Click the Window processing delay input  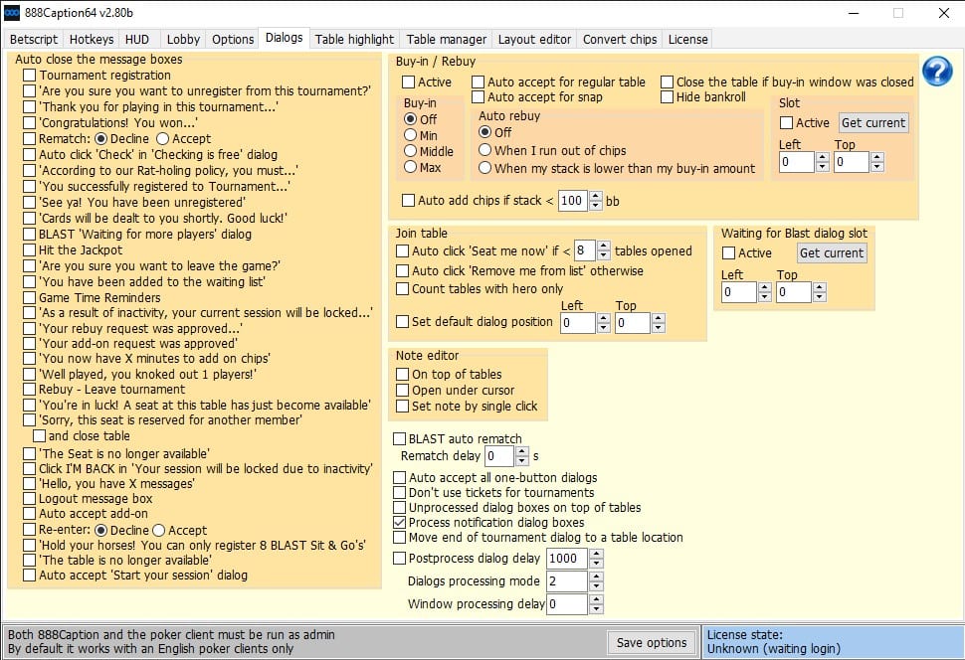[567, 604]
